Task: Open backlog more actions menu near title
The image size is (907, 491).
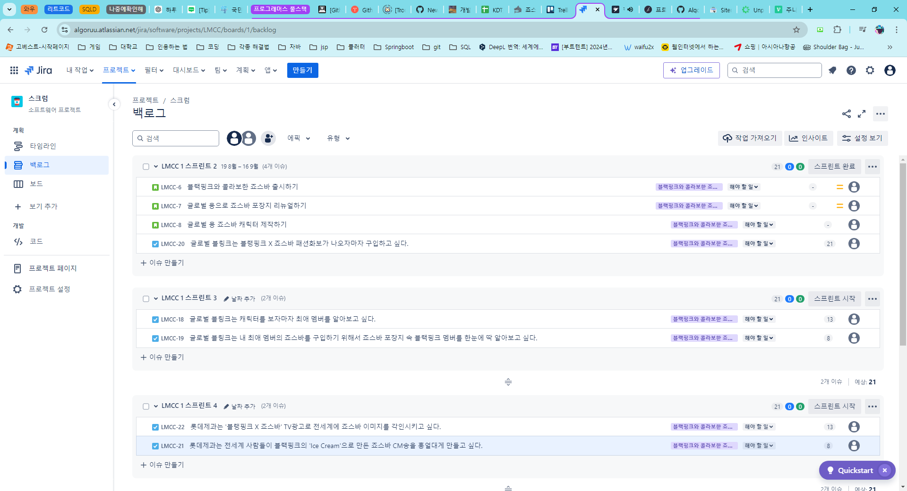Action: (881, 114)
